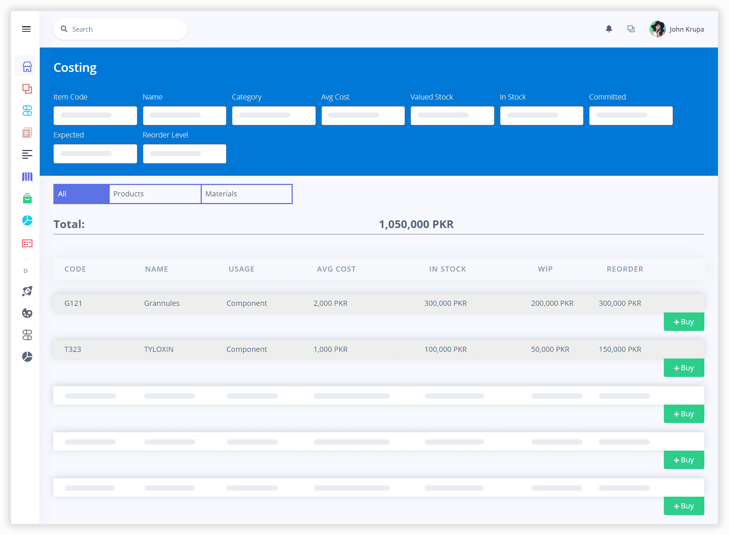
Task: Click Buy for the T323 TYLOXIN row
Action: [684, 368]
